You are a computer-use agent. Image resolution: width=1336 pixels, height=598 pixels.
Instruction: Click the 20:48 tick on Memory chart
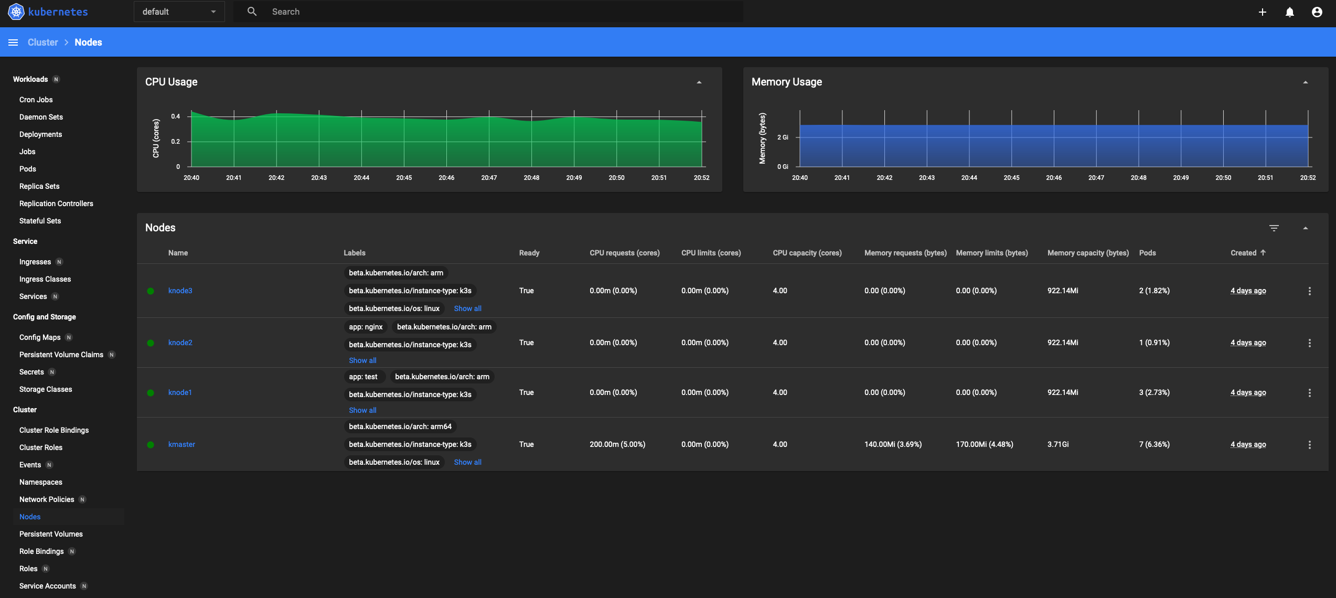[x=1138, y=178]
